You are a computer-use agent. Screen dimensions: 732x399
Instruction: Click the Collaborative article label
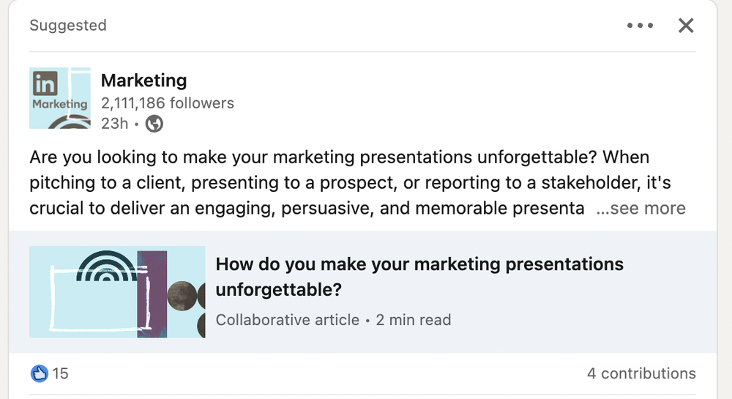[x=288, y=320]
